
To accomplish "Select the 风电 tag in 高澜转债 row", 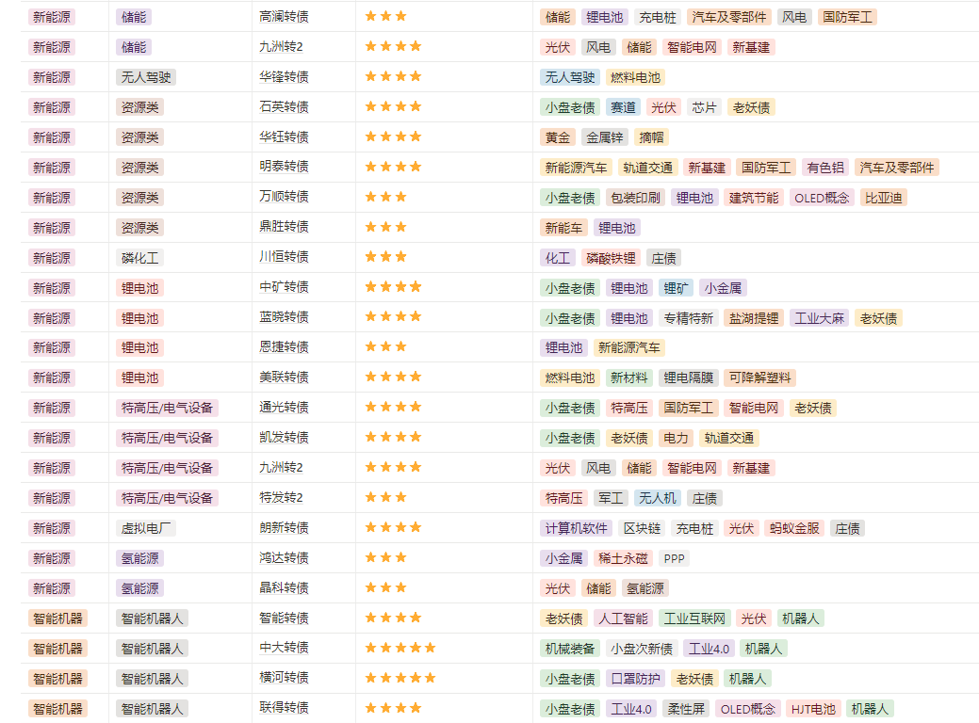I will click(x=794, y=18).
